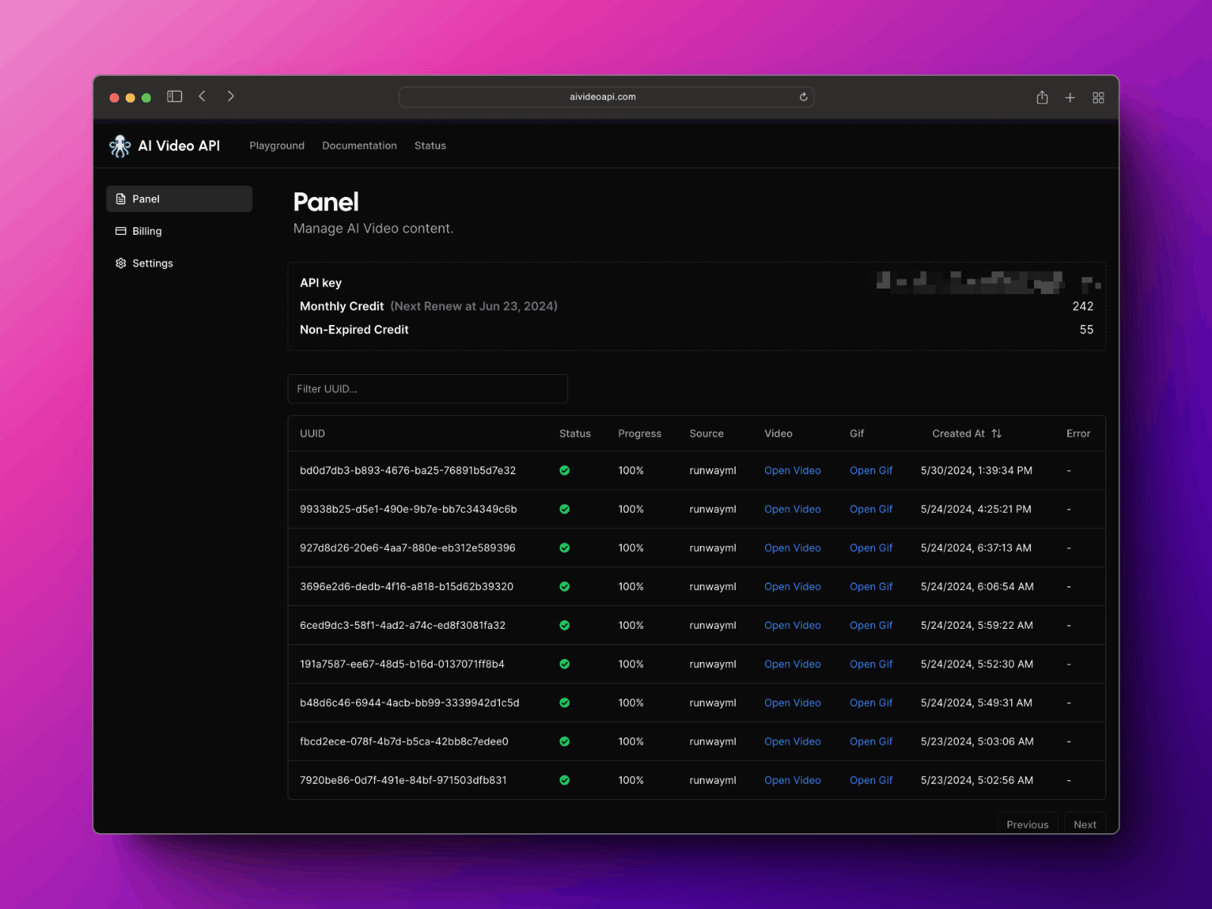The image size is (1212, 909).
Task: Open Video for the 5/30/2024 entry
Action: click(792, 471)
